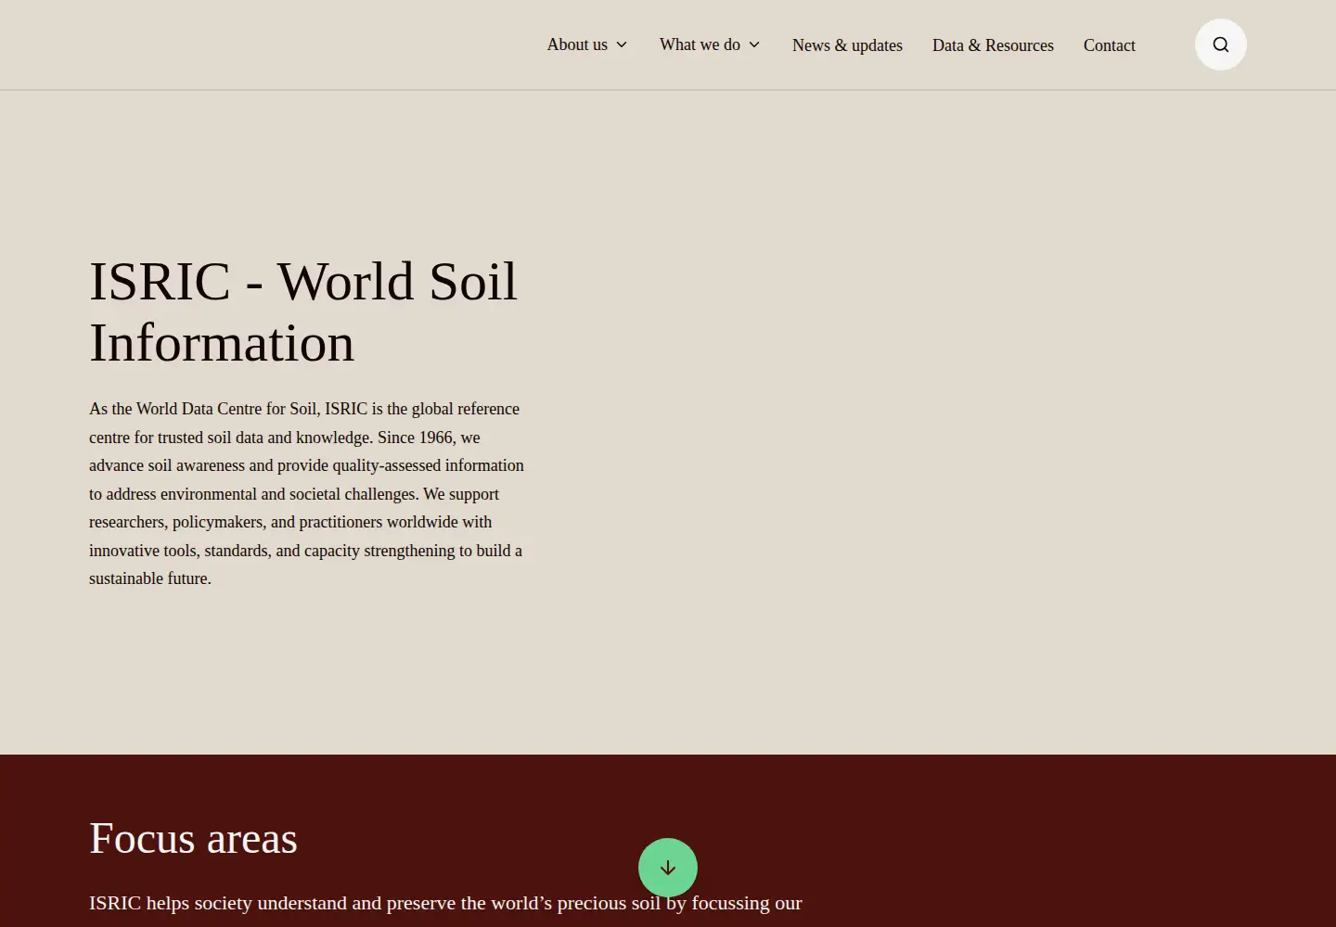1336x927 pixels.
Task: Open the site search magnifier button
Action: pyautogui.click(x=1221, y=44)
